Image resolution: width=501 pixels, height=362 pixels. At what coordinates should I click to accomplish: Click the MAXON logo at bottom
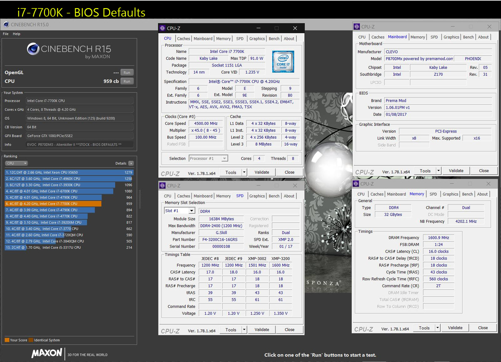tap(47, 353)
